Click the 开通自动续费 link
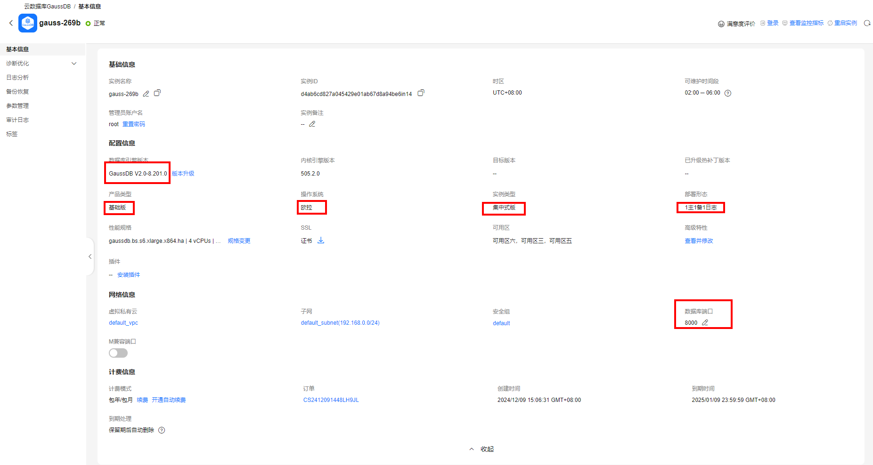The width and height of the screenshot is (873, 465). 169,400
